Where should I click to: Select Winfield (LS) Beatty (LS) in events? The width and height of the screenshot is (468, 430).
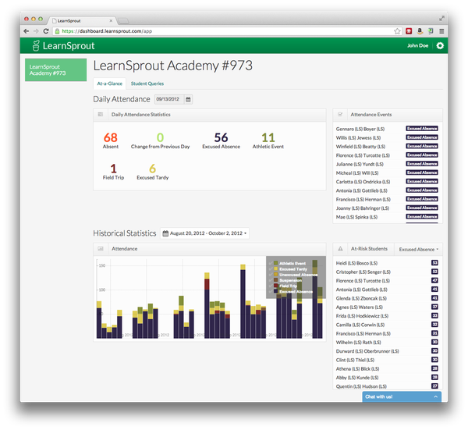(360, 146)
